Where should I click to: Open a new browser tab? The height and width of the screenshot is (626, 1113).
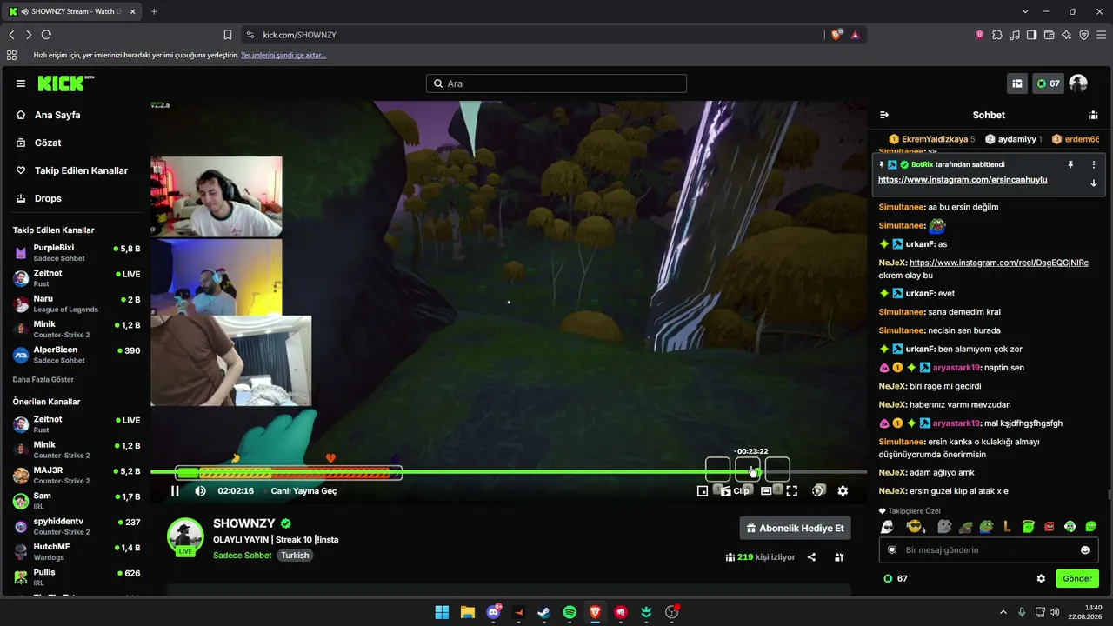154,11
